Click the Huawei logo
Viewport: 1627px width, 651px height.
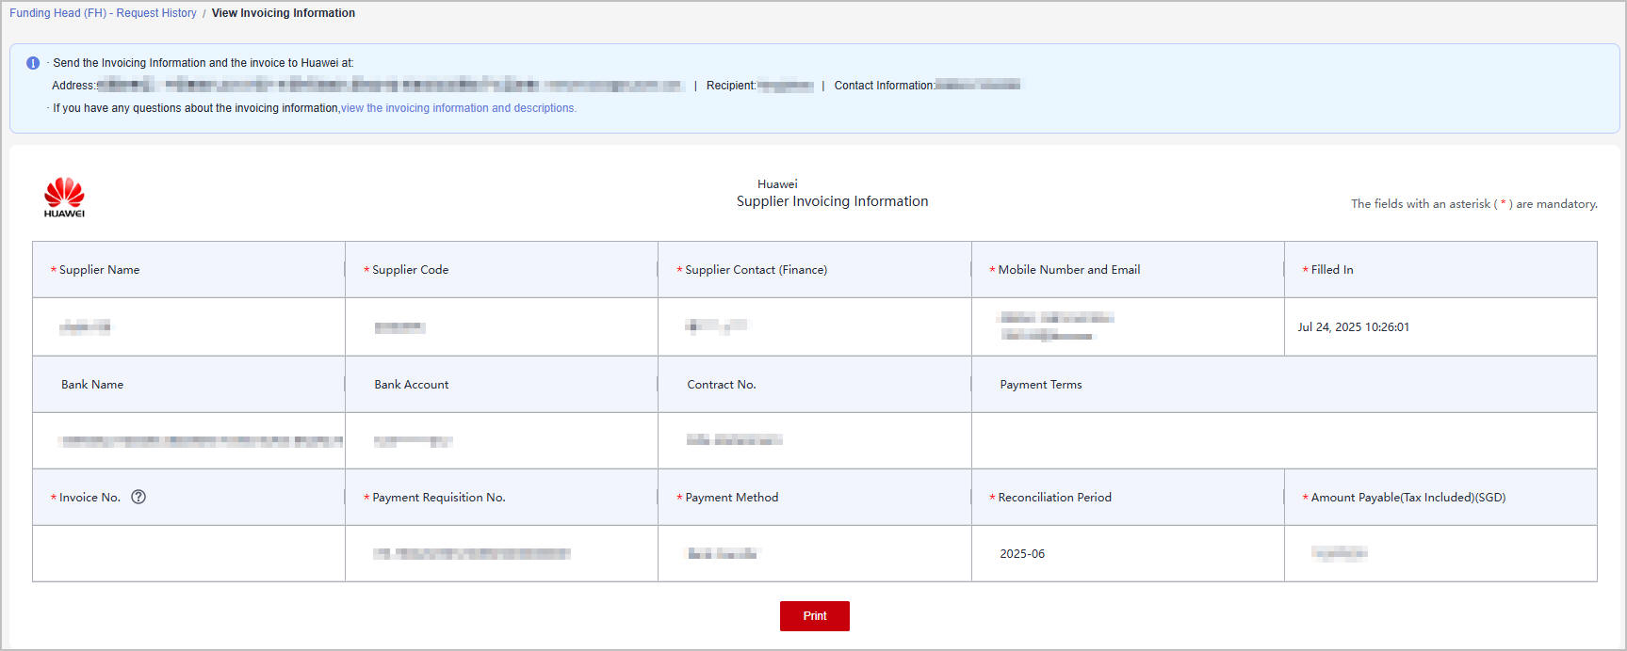64,198
